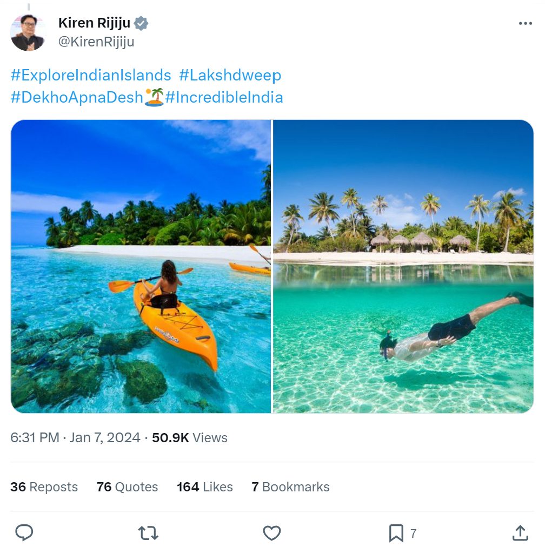Viewport: 545px width, 554px height.
Task: Open the three-dot more options menu
Action: pos(525,23)
